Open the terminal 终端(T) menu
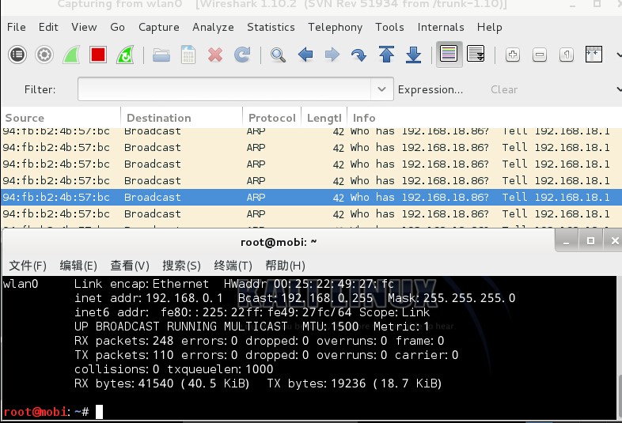Viewport: 622px width, 423px height. [x=233, y=265]
